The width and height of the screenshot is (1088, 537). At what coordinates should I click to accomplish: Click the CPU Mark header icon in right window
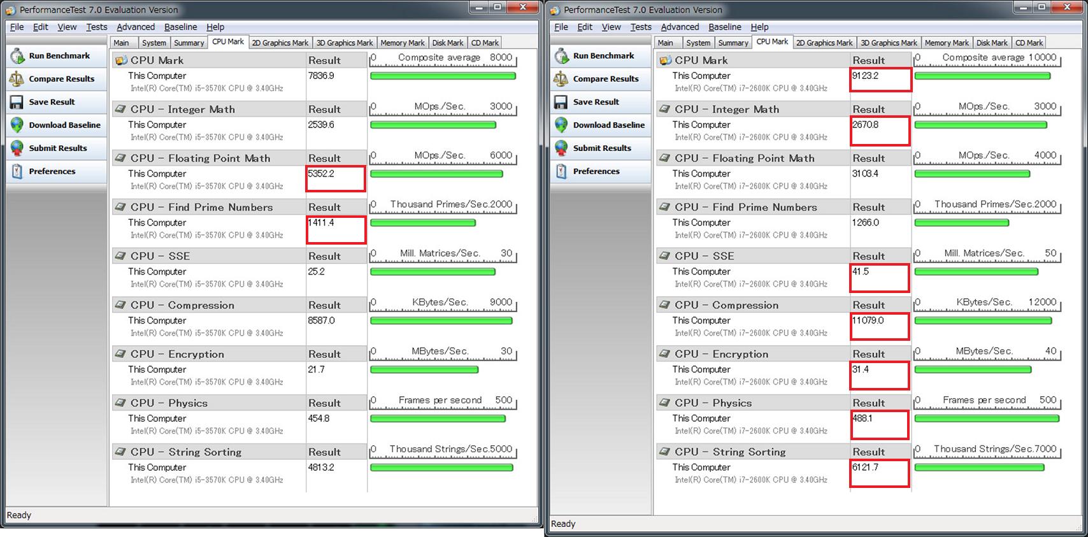[665, 61]
